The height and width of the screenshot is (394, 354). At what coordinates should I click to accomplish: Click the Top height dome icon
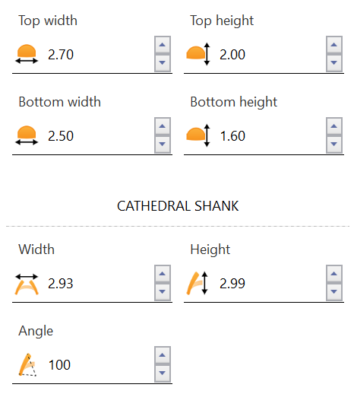pos(198,54)
